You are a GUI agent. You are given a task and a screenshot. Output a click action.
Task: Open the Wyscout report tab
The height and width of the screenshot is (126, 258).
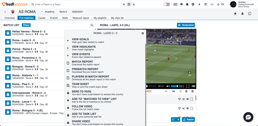pos(81,18)
